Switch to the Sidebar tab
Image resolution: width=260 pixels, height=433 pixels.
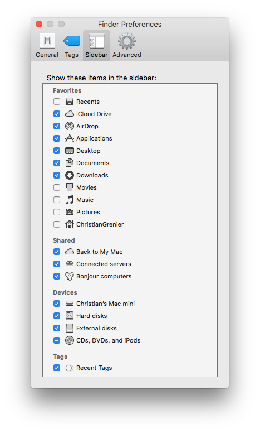[96, 45]
